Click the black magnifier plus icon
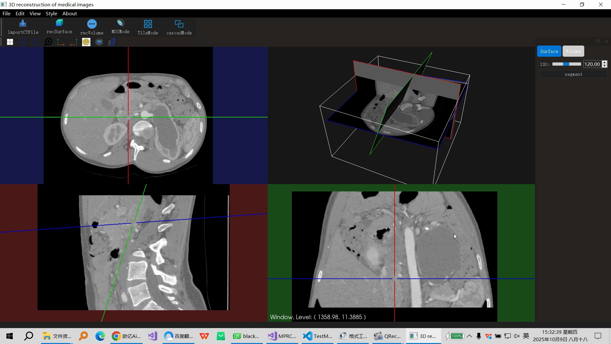611x344 pixels. point(48,42)
